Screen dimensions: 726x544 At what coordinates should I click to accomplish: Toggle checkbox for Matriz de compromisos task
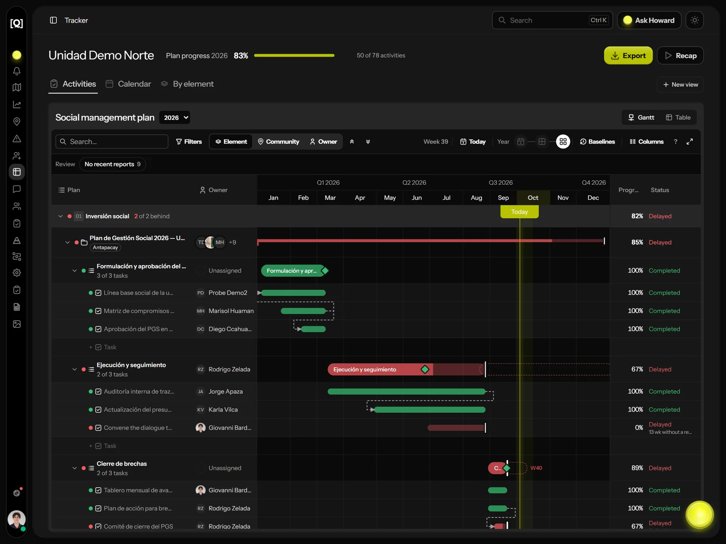(98, 311)
